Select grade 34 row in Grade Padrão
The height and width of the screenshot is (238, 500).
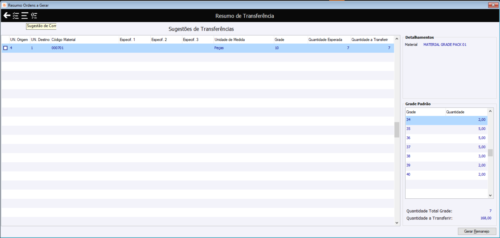pos(446,120)
